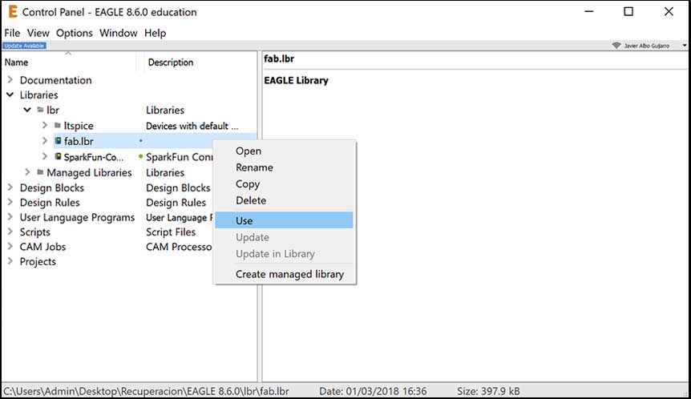Collapse the Libraries tree node
691x399 pixels.
10,95
